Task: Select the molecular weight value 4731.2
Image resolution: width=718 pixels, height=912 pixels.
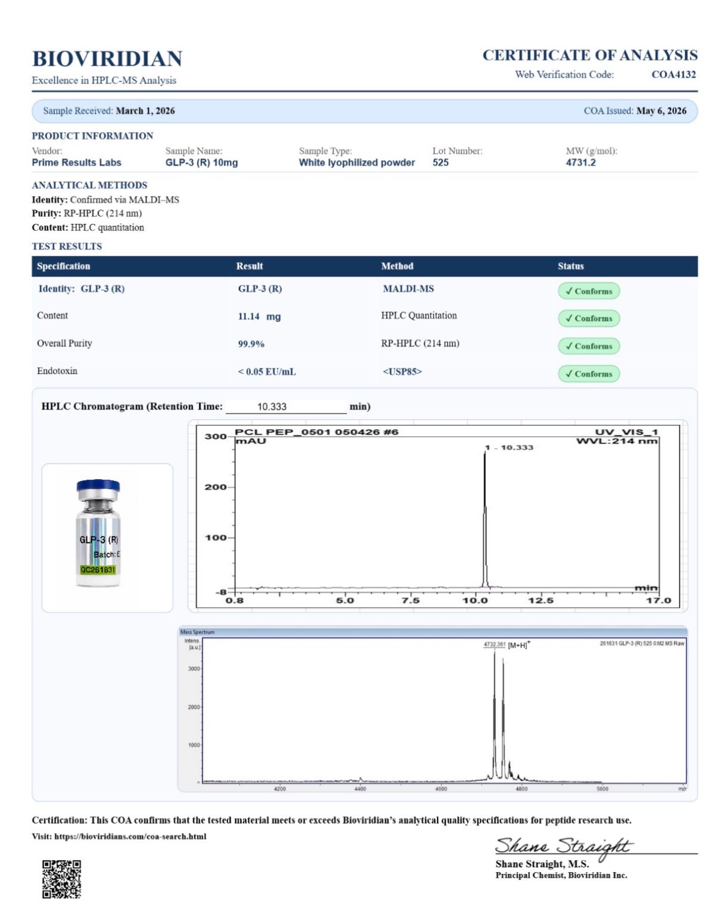Action: [x=580, y=163]
